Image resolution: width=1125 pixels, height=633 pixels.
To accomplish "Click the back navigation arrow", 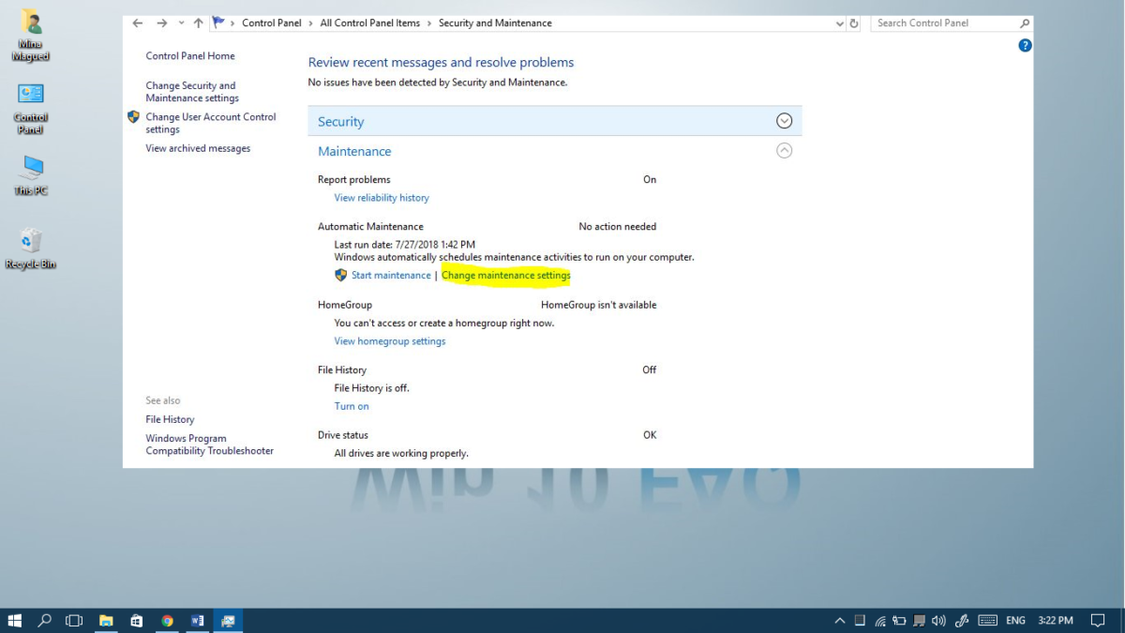I will (x=137, y=23).
